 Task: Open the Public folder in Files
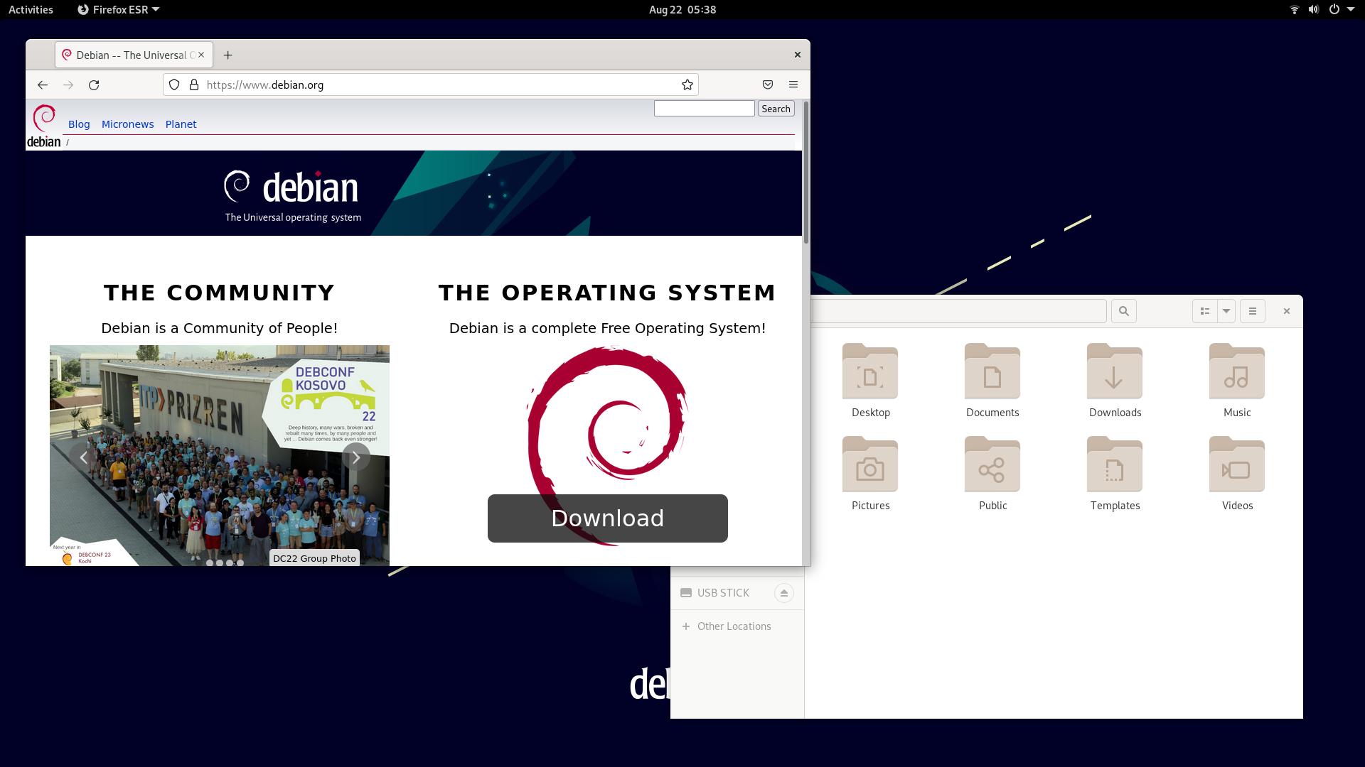992,474
